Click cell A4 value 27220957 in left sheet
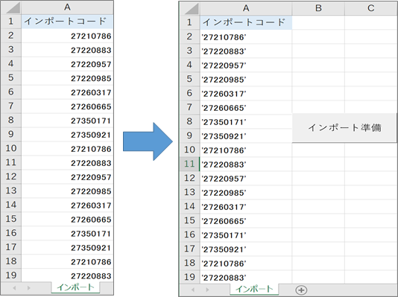 67,64
